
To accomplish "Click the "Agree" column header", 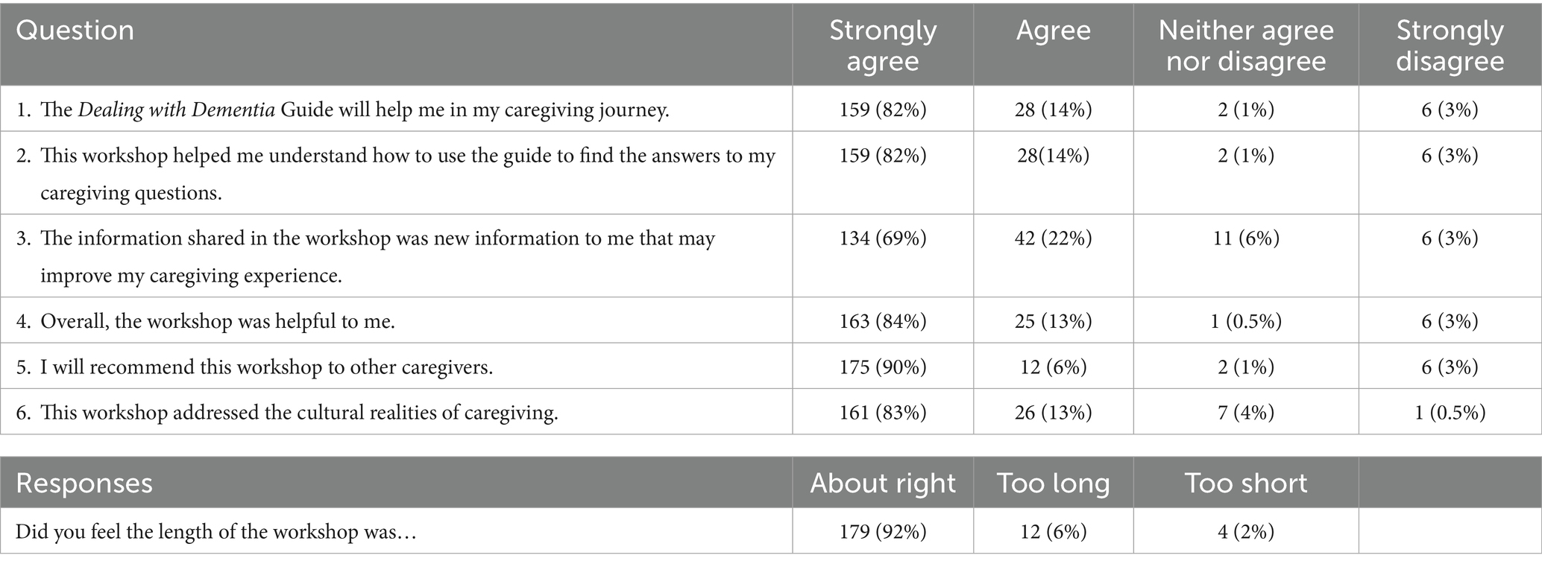I will pyautogui.click(x=1053, y=31).
